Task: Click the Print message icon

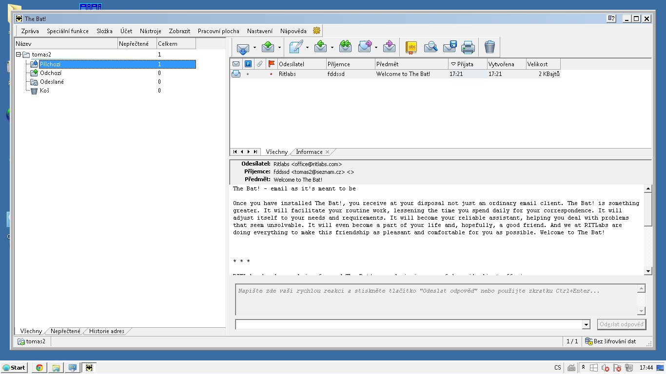Action: (468, 47)
